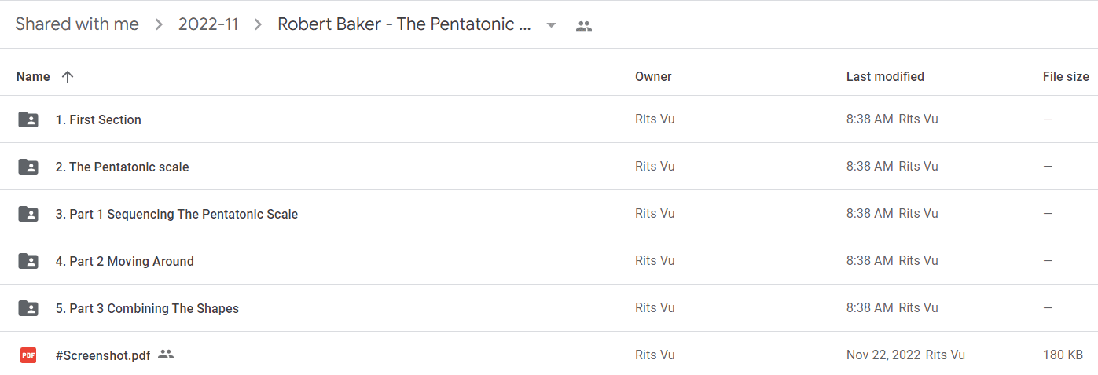The height and width of the screenshot is (375, 1098).
Task: Click folder icon next to 4. Part 2 Moving Around
Action: (28, 261)
